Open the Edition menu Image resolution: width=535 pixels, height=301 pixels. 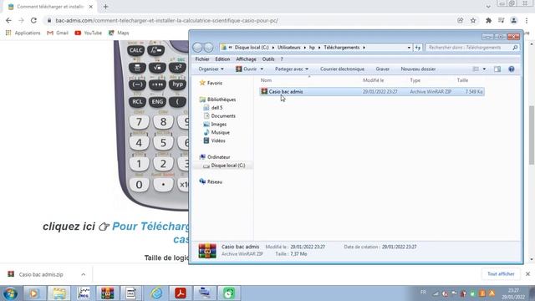[222, 59]
